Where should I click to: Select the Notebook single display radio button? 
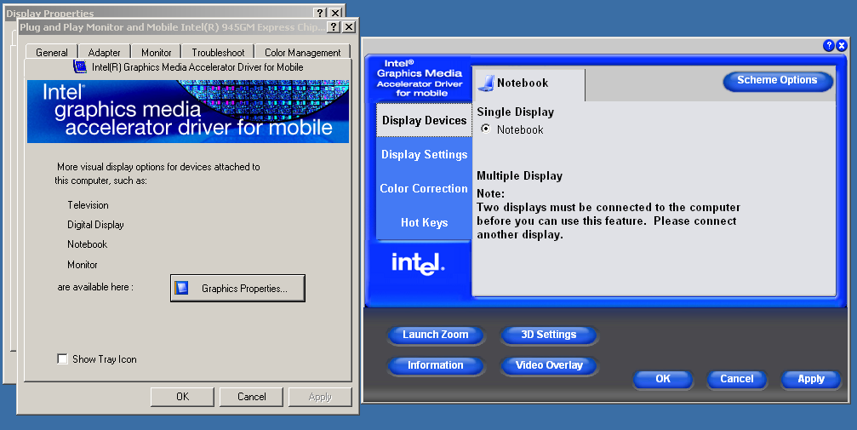tap(485, 129)
